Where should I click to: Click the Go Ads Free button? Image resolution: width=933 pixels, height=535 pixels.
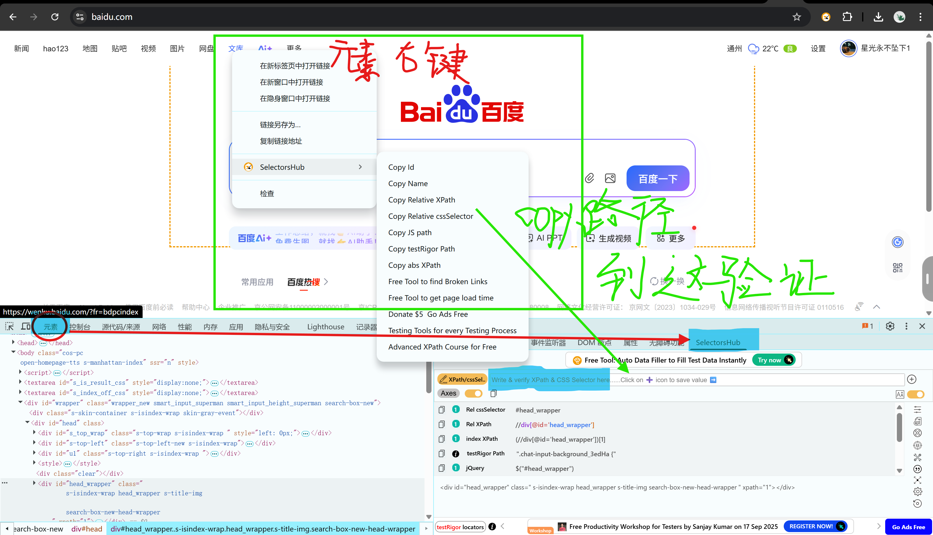pyautogui.click(x=909, y=527)
